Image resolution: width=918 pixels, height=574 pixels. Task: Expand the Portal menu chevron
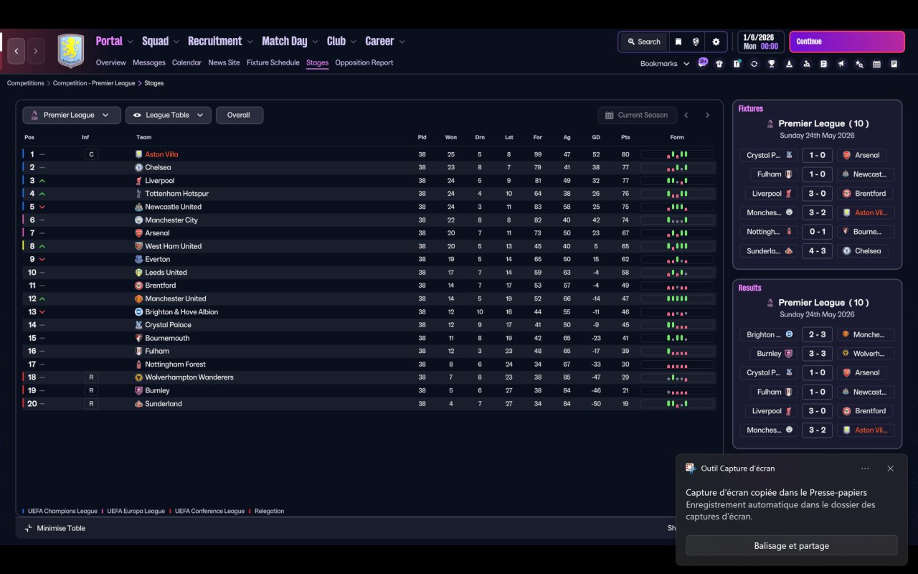(130, 42)
